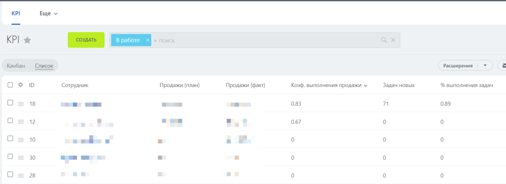
Task: Click the Продажи (факт) column header
Action: click(245, 85)
